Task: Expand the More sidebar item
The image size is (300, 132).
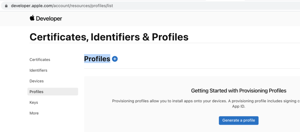Action: tap(34, 113)
